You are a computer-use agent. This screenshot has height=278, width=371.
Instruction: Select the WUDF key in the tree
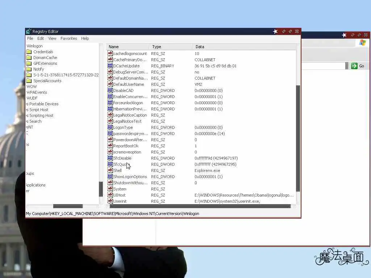(32, 98)
